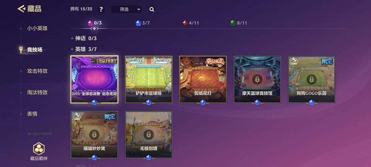Select the purple gem 0/3 rarity filter
Viewport: 371px width, 167px height.
94,23
